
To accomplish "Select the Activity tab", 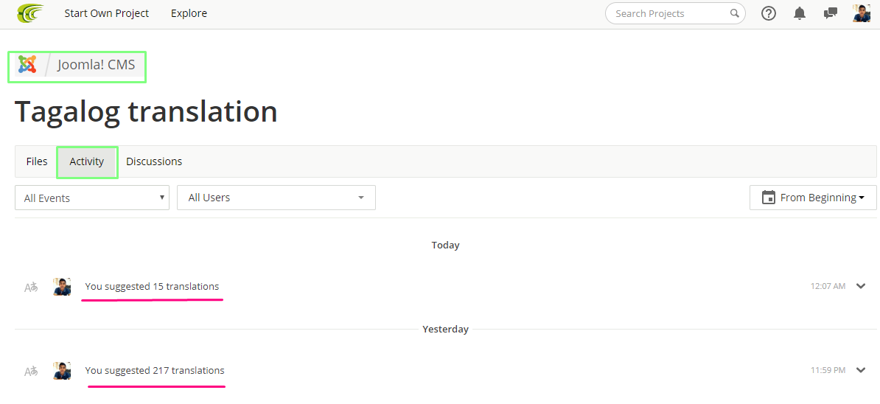I will coord(87,161).
